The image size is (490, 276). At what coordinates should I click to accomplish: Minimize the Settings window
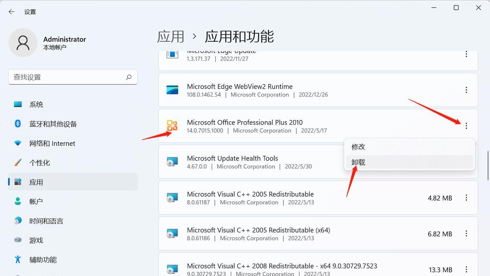coord(434,7)
